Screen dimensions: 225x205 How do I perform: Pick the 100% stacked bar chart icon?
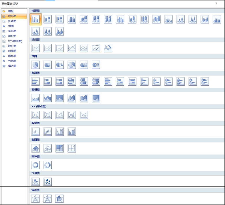coord(59,82)
